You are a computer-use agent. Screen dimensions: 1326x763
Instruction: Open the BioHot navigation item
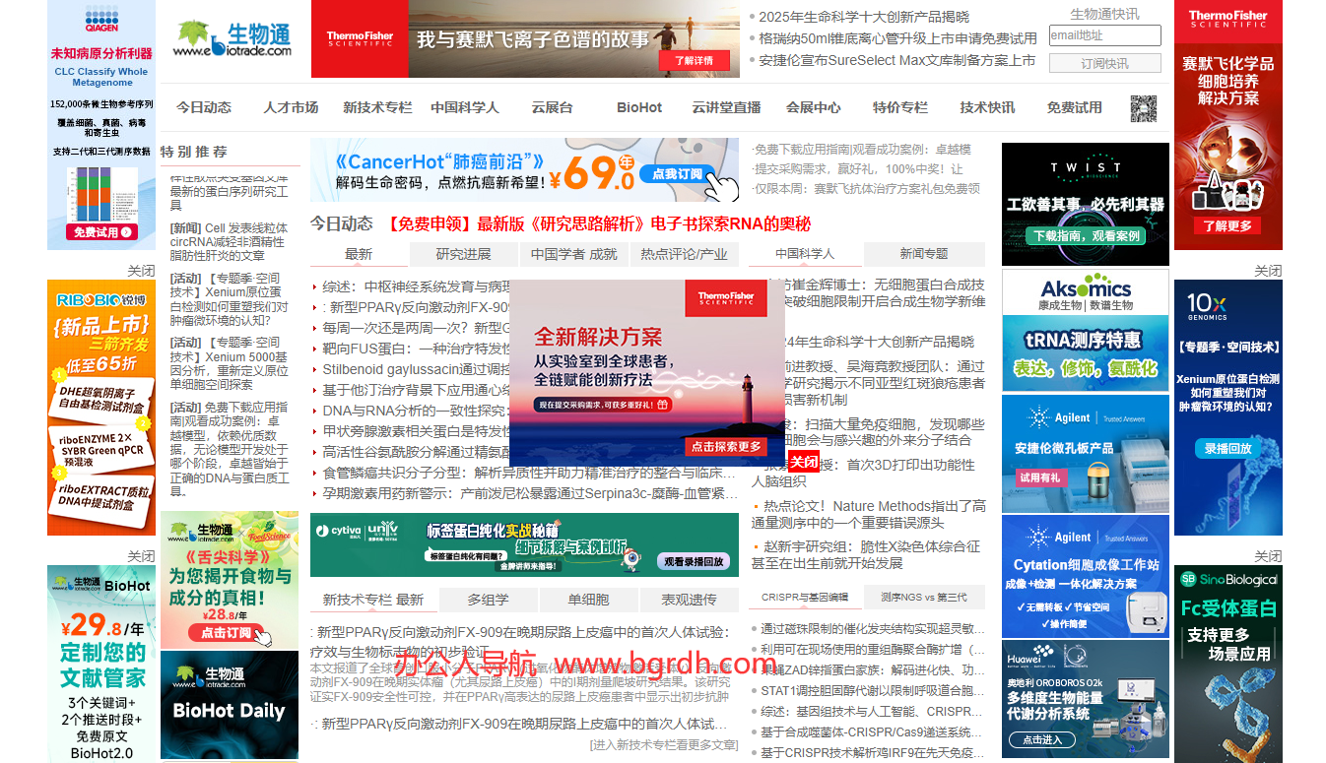[639, 107]
